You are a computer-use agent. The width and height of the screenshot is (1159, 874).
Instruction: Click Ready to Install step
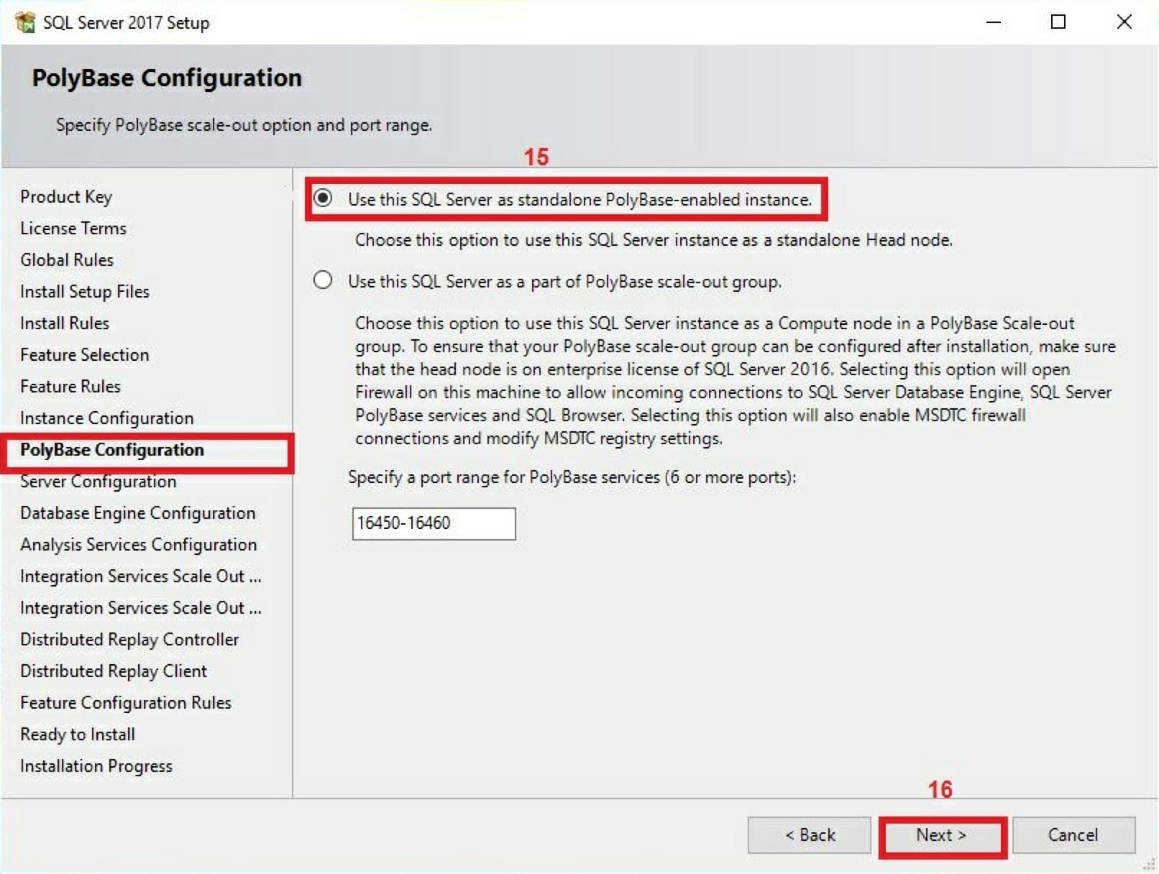78,735
